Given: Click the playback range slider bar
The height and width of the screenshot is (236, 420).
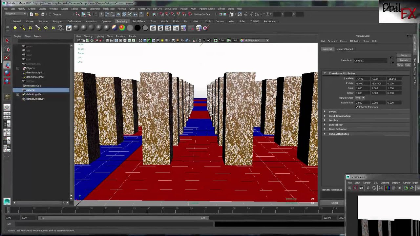Looking at the screenshot, I should pos(123,218).
